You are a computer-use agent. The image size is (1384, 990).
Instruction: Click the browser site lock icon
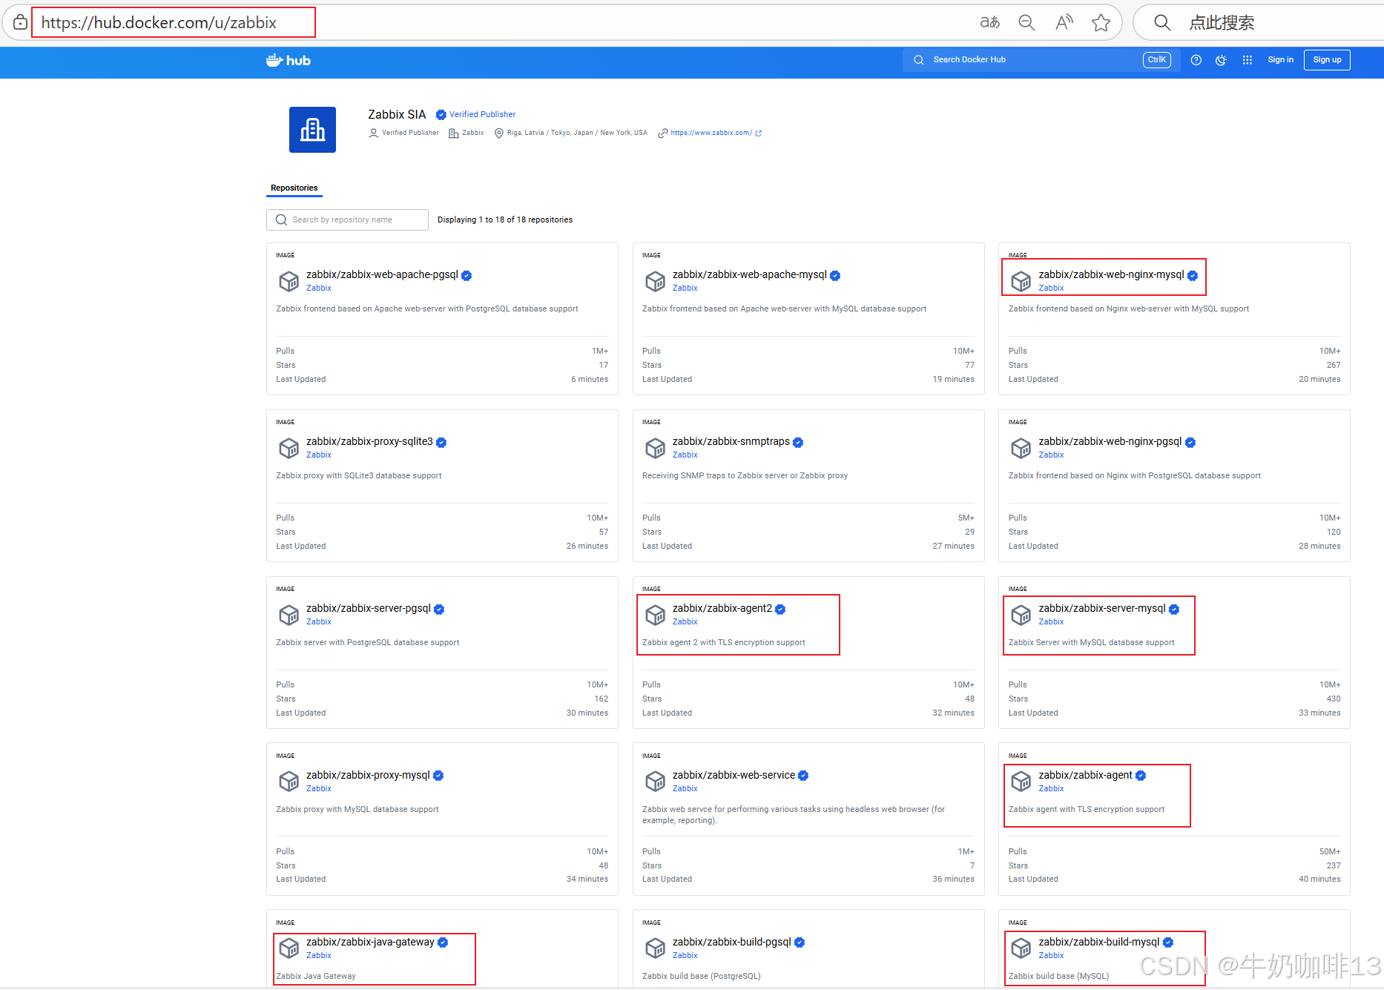(x=20, y=22)
